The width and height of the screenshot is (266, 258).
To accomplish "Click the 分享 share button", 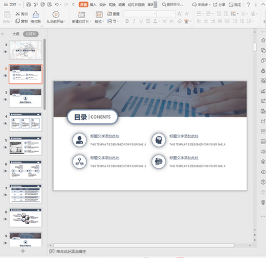I will point(219,5).
